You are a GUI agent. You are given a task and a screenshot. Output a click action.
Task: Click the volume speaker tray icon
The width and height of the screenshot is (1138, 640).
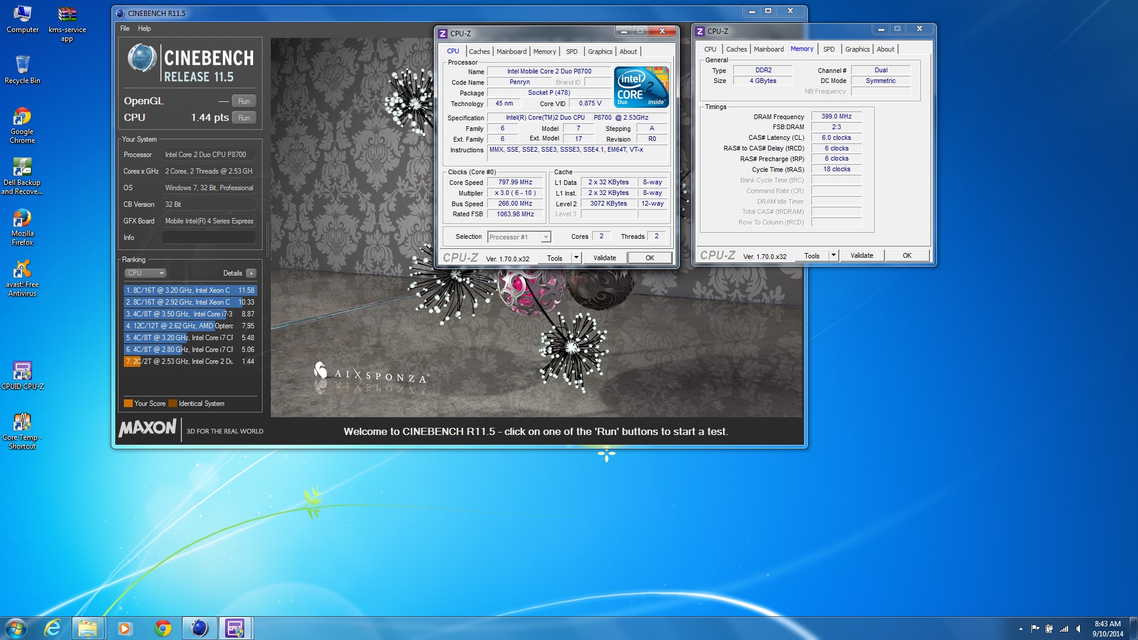1079,629
